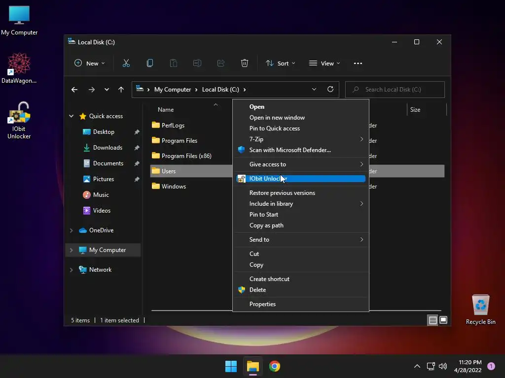The height and width of the screenshot is (378, 505).
Task: Click the Share icon in Explorer toolbar
Action: (x=221, y=63)
